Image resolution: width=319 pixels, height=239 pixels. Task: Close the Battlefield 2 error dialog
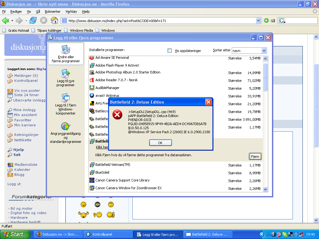pos(208,102)
